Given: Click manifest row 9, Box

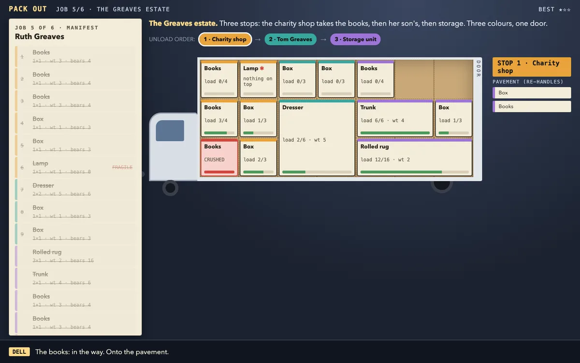Looking at the screenshot, I should coord(75,234).
